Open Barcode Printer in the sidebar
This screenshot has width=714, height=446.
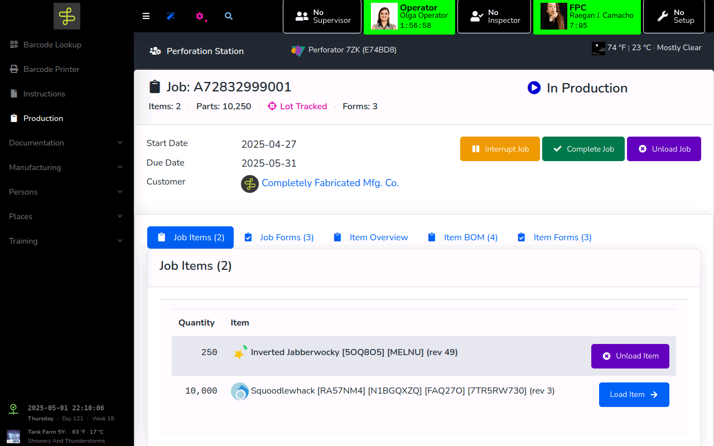point(51,69)
